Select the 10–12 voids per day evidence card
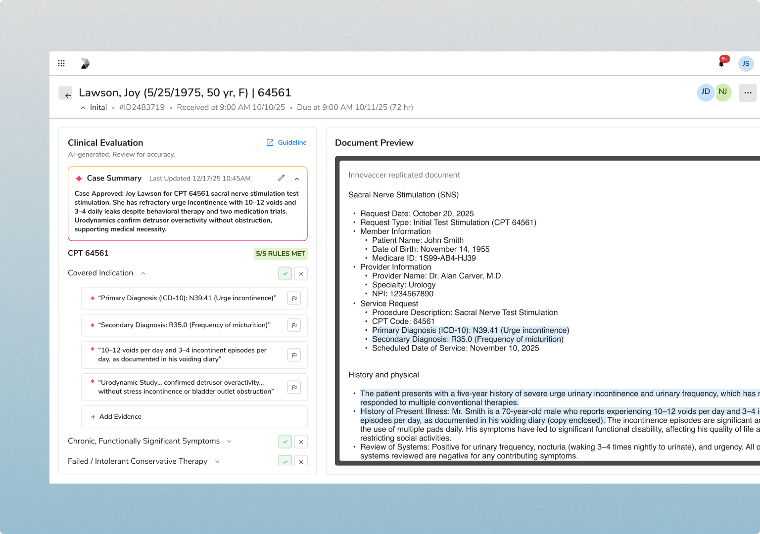This screenshot has height=534, width=760. (x=194, y=355)
